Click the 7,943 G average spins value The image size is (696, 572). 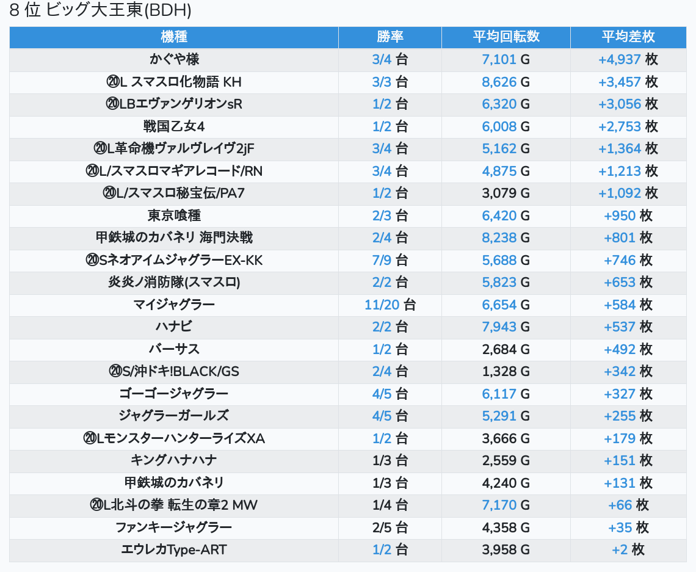499,327
